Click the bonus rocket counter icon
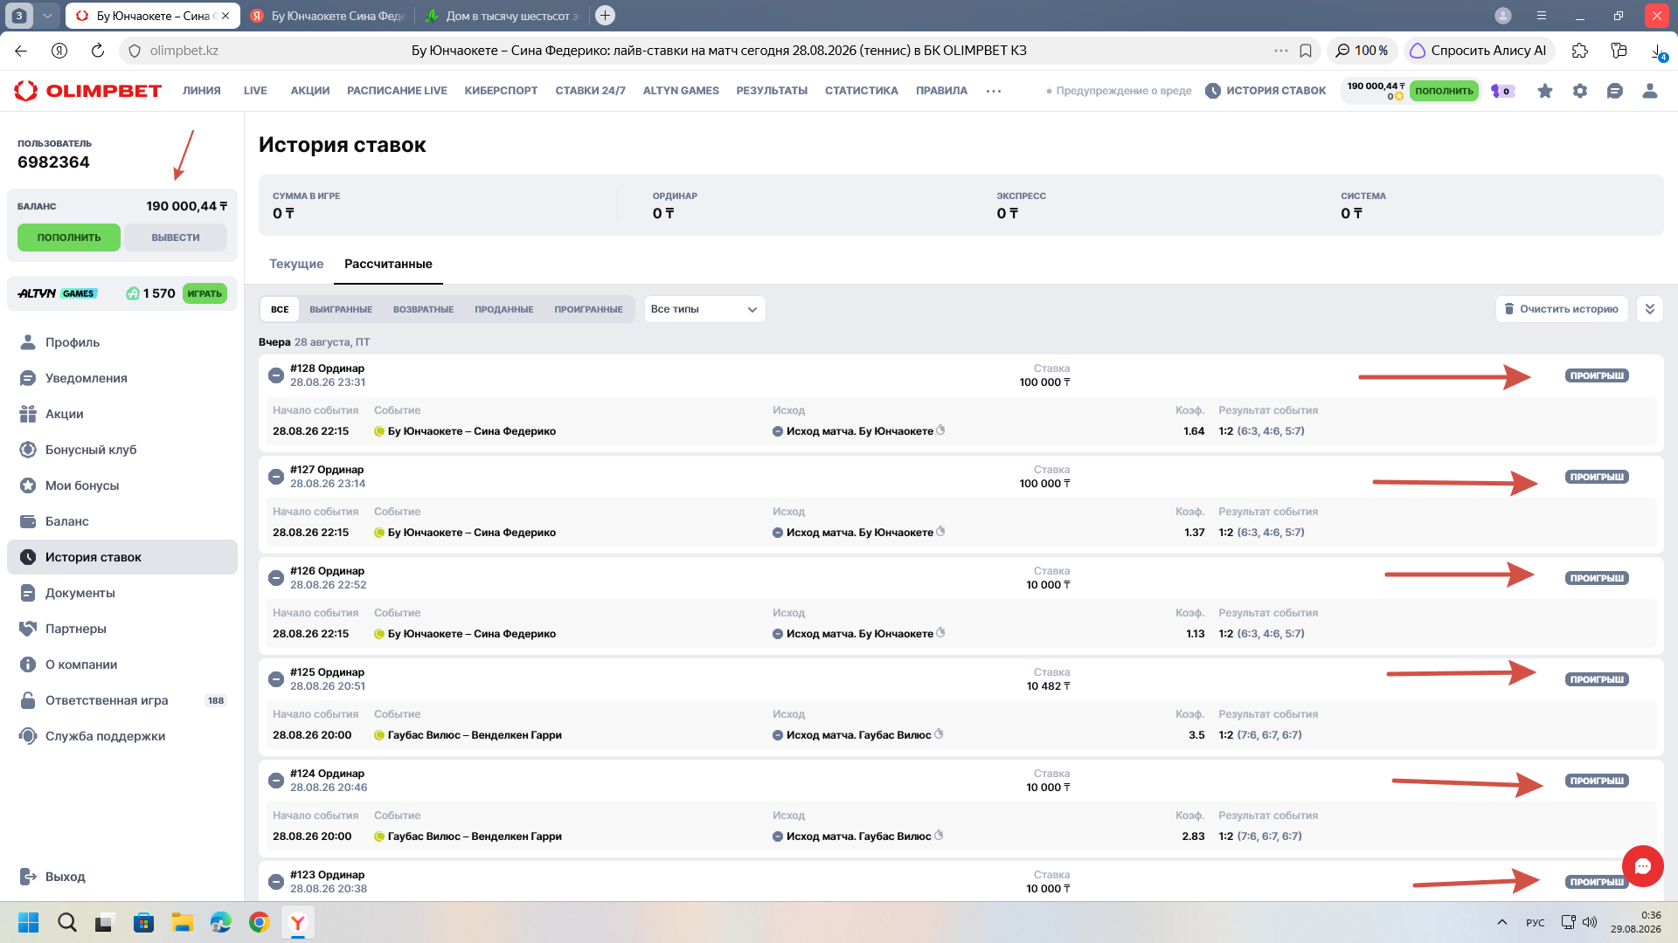The height and width of the screenshot is (943, 1678). (x=1501, y=91)
